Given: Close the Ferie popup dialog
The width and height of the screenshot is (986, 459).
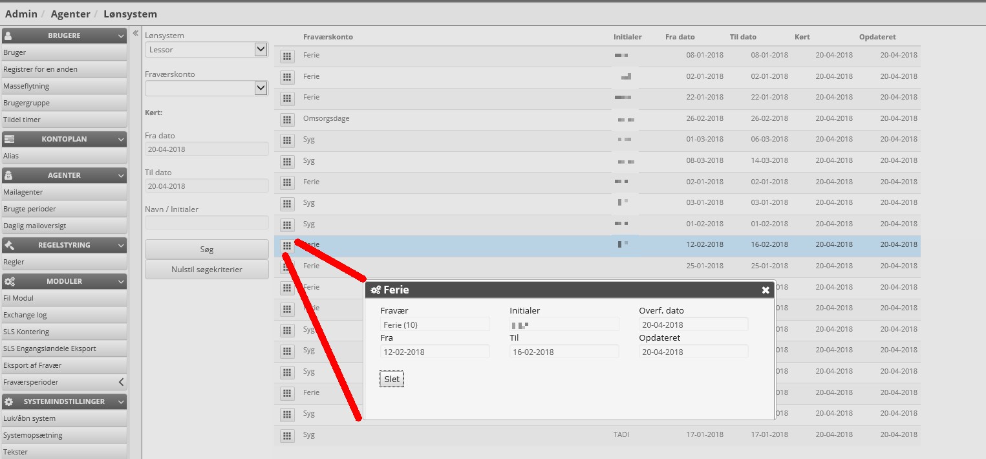Looking at the screenshot, I should coord(766,290).
